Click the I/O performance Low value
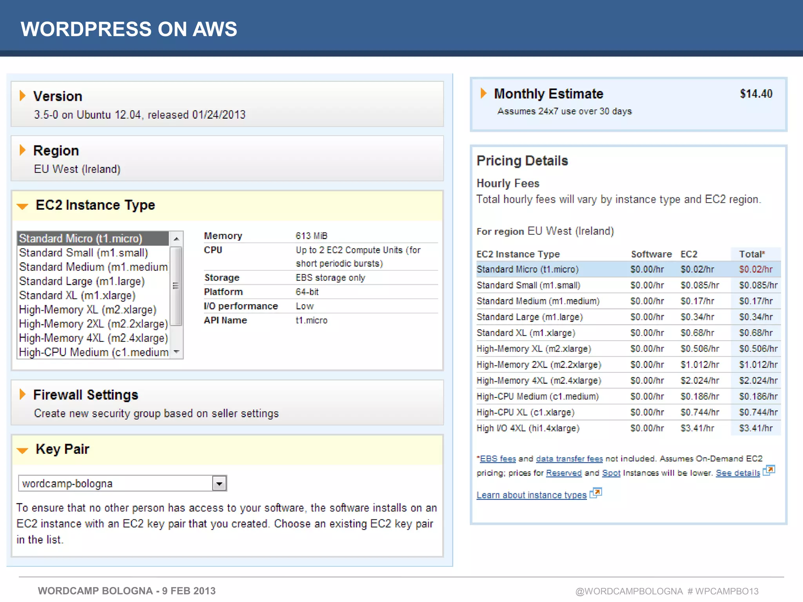Viewport: 803px width, 602px height. tap(305, 306)
